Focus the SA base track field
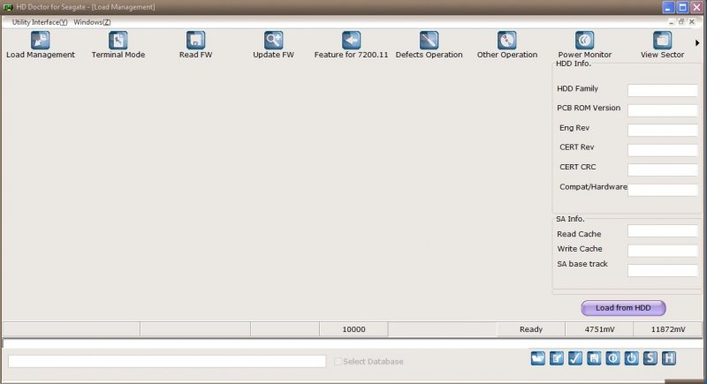Image resolution: width=707 pixels, height=384 pixels. pos(662,270)
